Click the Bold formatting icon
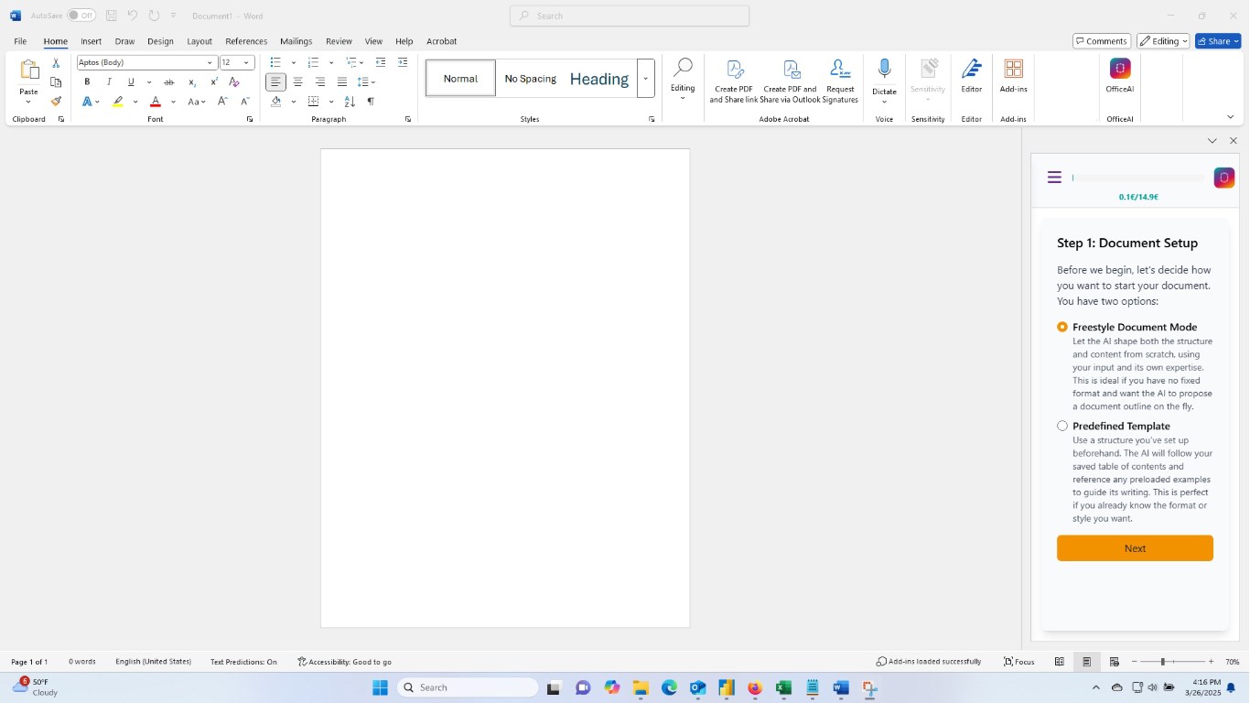This screenshot has height=703, width=1250. tap(87, 81)
